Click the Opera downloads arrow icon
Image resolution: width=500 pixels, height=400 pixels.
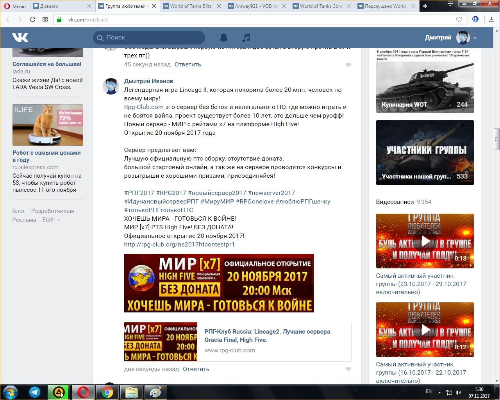[x=491, y=19]
